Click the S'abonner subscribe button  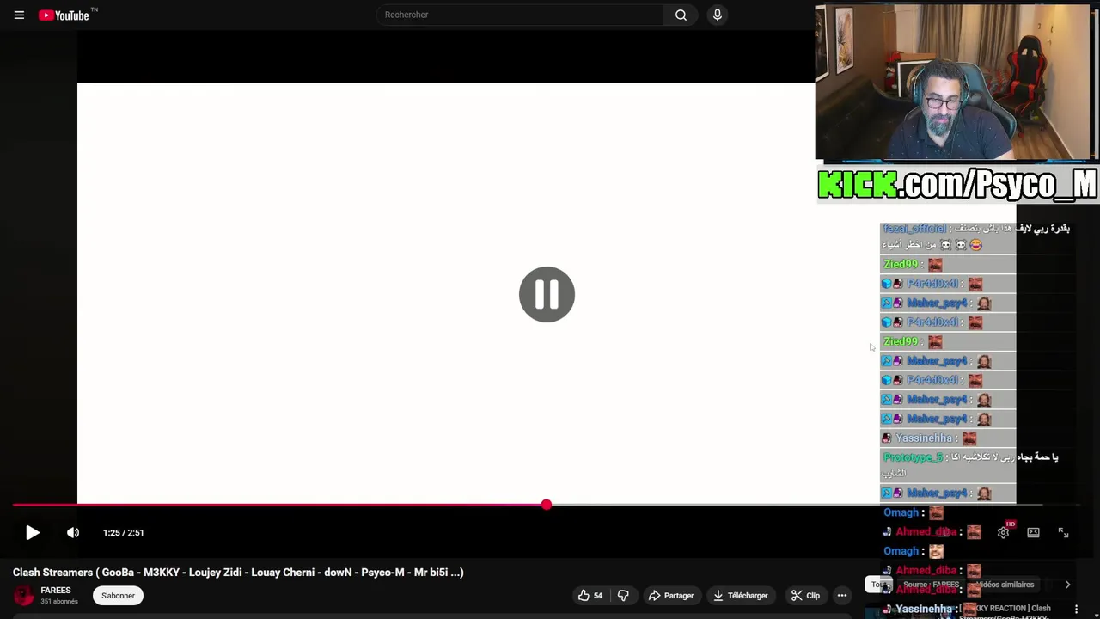(118, 596)
